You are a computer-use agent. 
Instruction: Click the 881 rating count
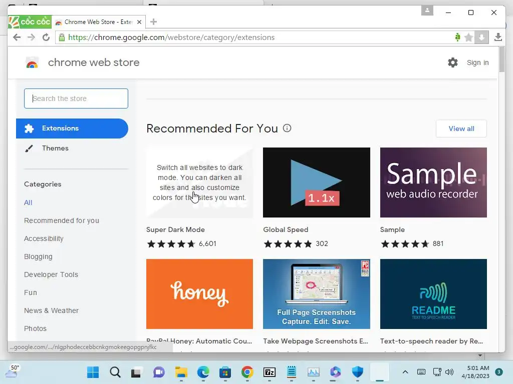pos(438,243)
